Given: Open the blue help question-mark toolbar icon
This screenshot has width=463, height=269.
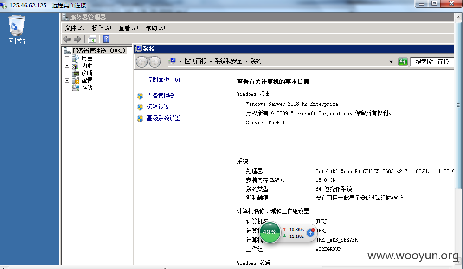Looking at the screenshot, I should coord(106,39).
